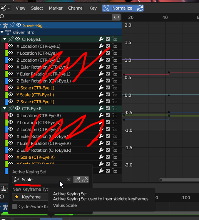The image size is (199, 220).
Task: Toggle Shiver-Rig visibility eye
Action: click(18, 25)
